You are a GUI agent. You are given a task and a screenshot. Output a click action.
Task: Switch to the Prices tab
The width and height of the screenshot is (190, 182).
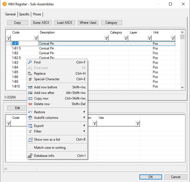click(x=37, y=14)
